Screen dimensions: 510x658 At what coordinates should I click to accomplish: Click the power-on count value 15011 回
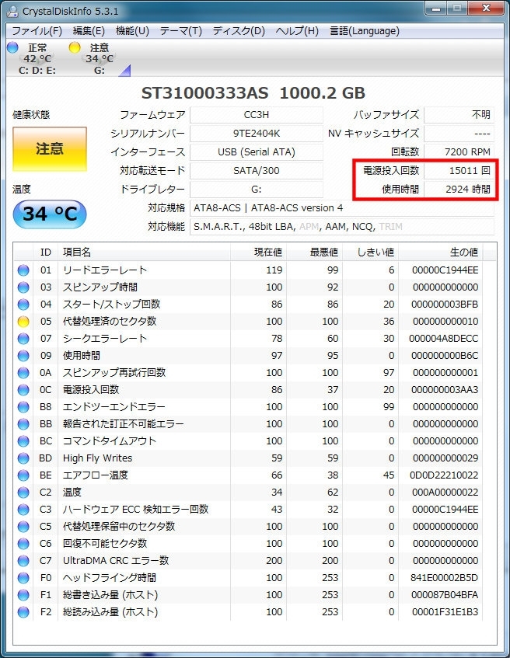(x=459, y=171)
